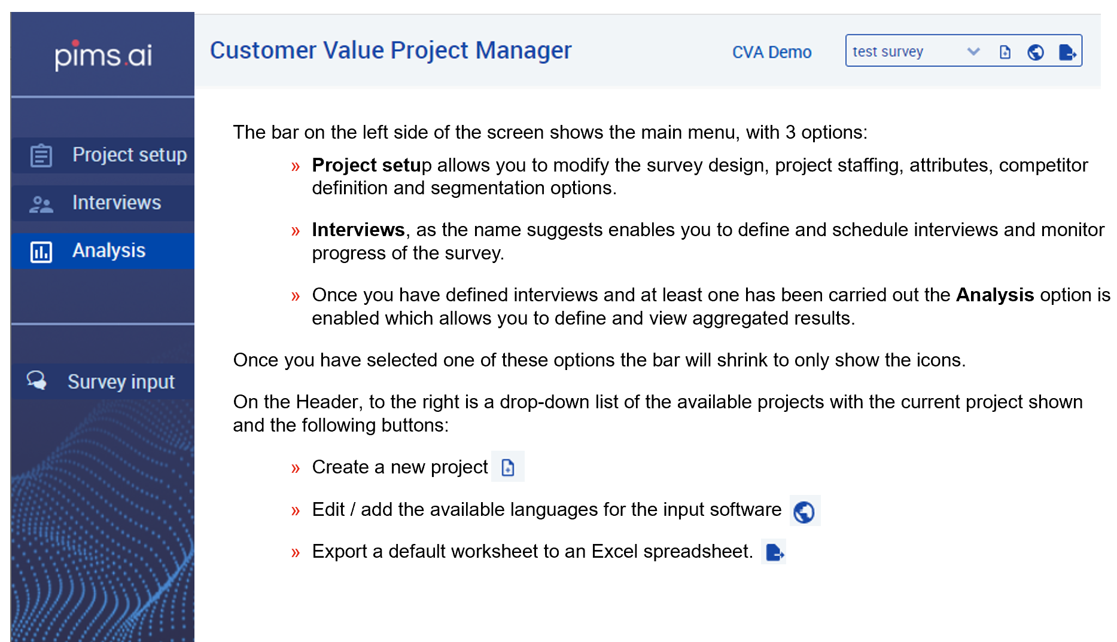Viewport: 1117px width, 642px height.
Task: Click the pims.ai logo
Action: click(x=103, y=56)
